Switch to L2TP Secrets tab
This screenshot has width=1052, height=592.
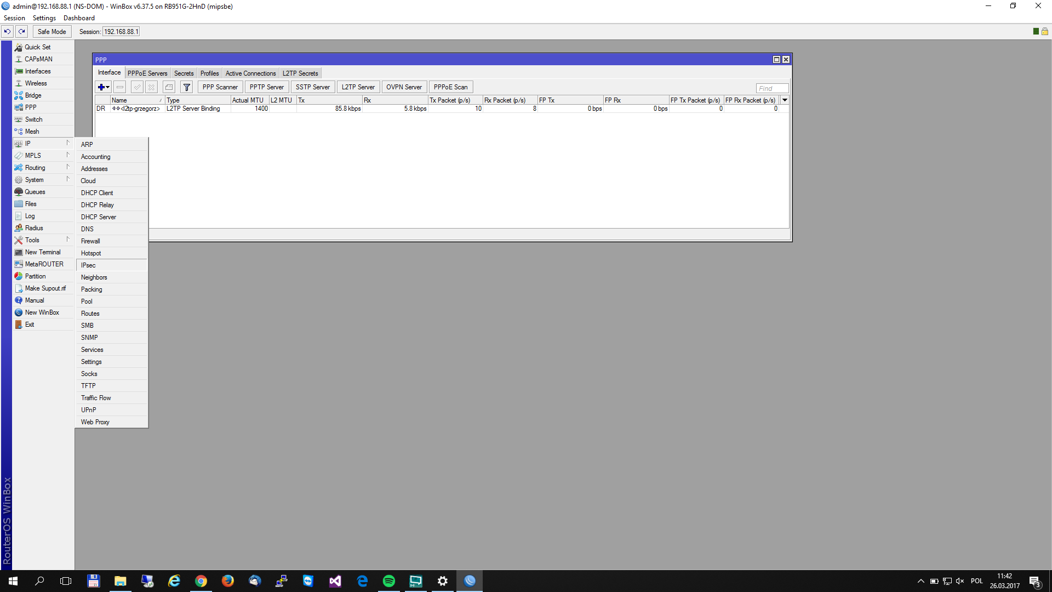click(300, 73)
